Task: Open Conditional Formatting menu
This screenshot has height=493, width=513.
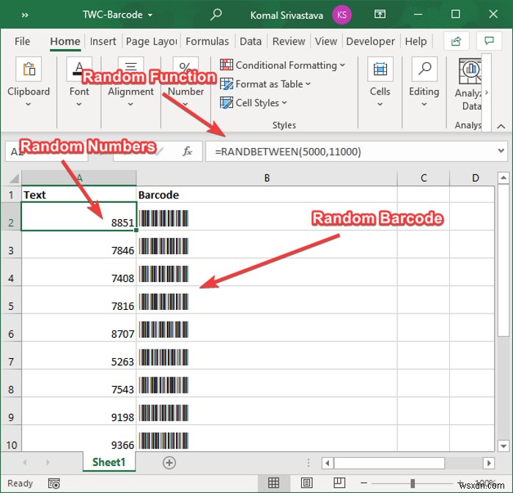Action: (283, 65)
